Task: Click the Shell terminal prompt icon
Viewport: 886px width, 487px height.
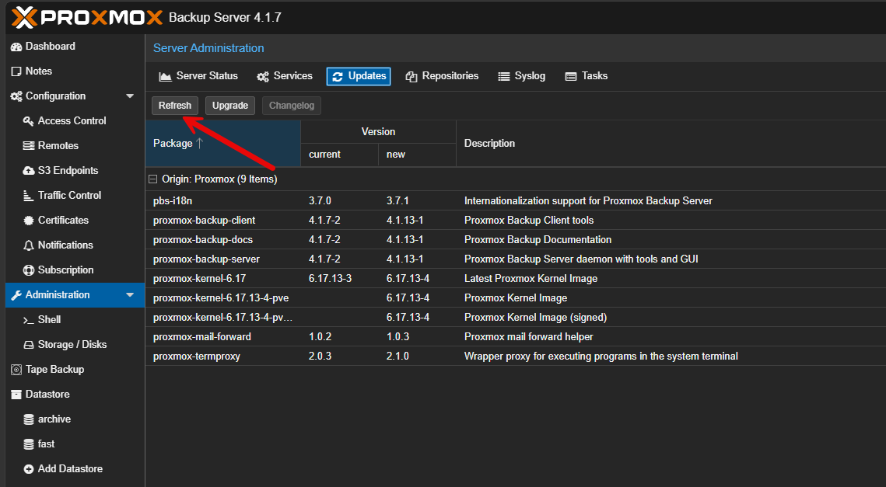Action: point(28,320)
